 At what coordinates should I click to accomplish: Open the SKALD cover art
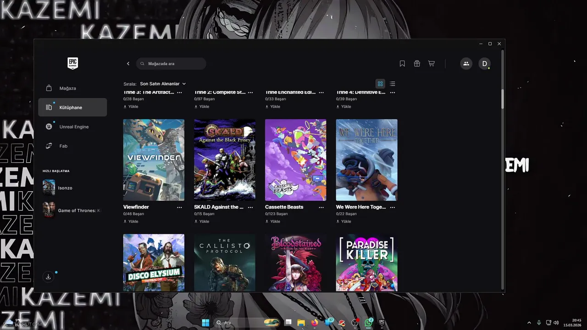(225, 160)
